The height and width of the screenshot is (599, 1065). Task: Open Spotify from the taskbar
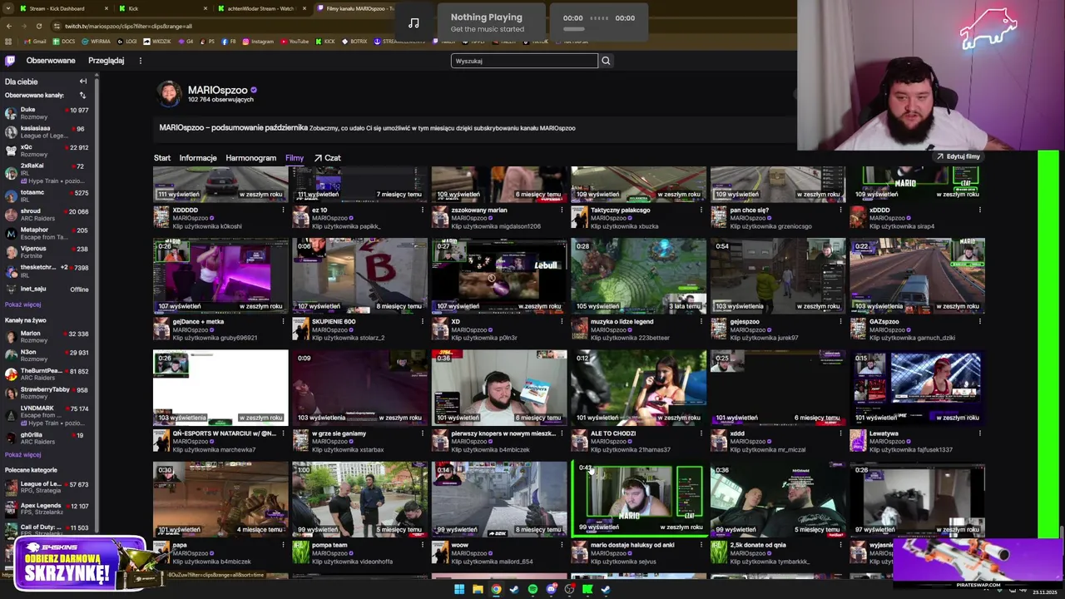click(532, 589)
